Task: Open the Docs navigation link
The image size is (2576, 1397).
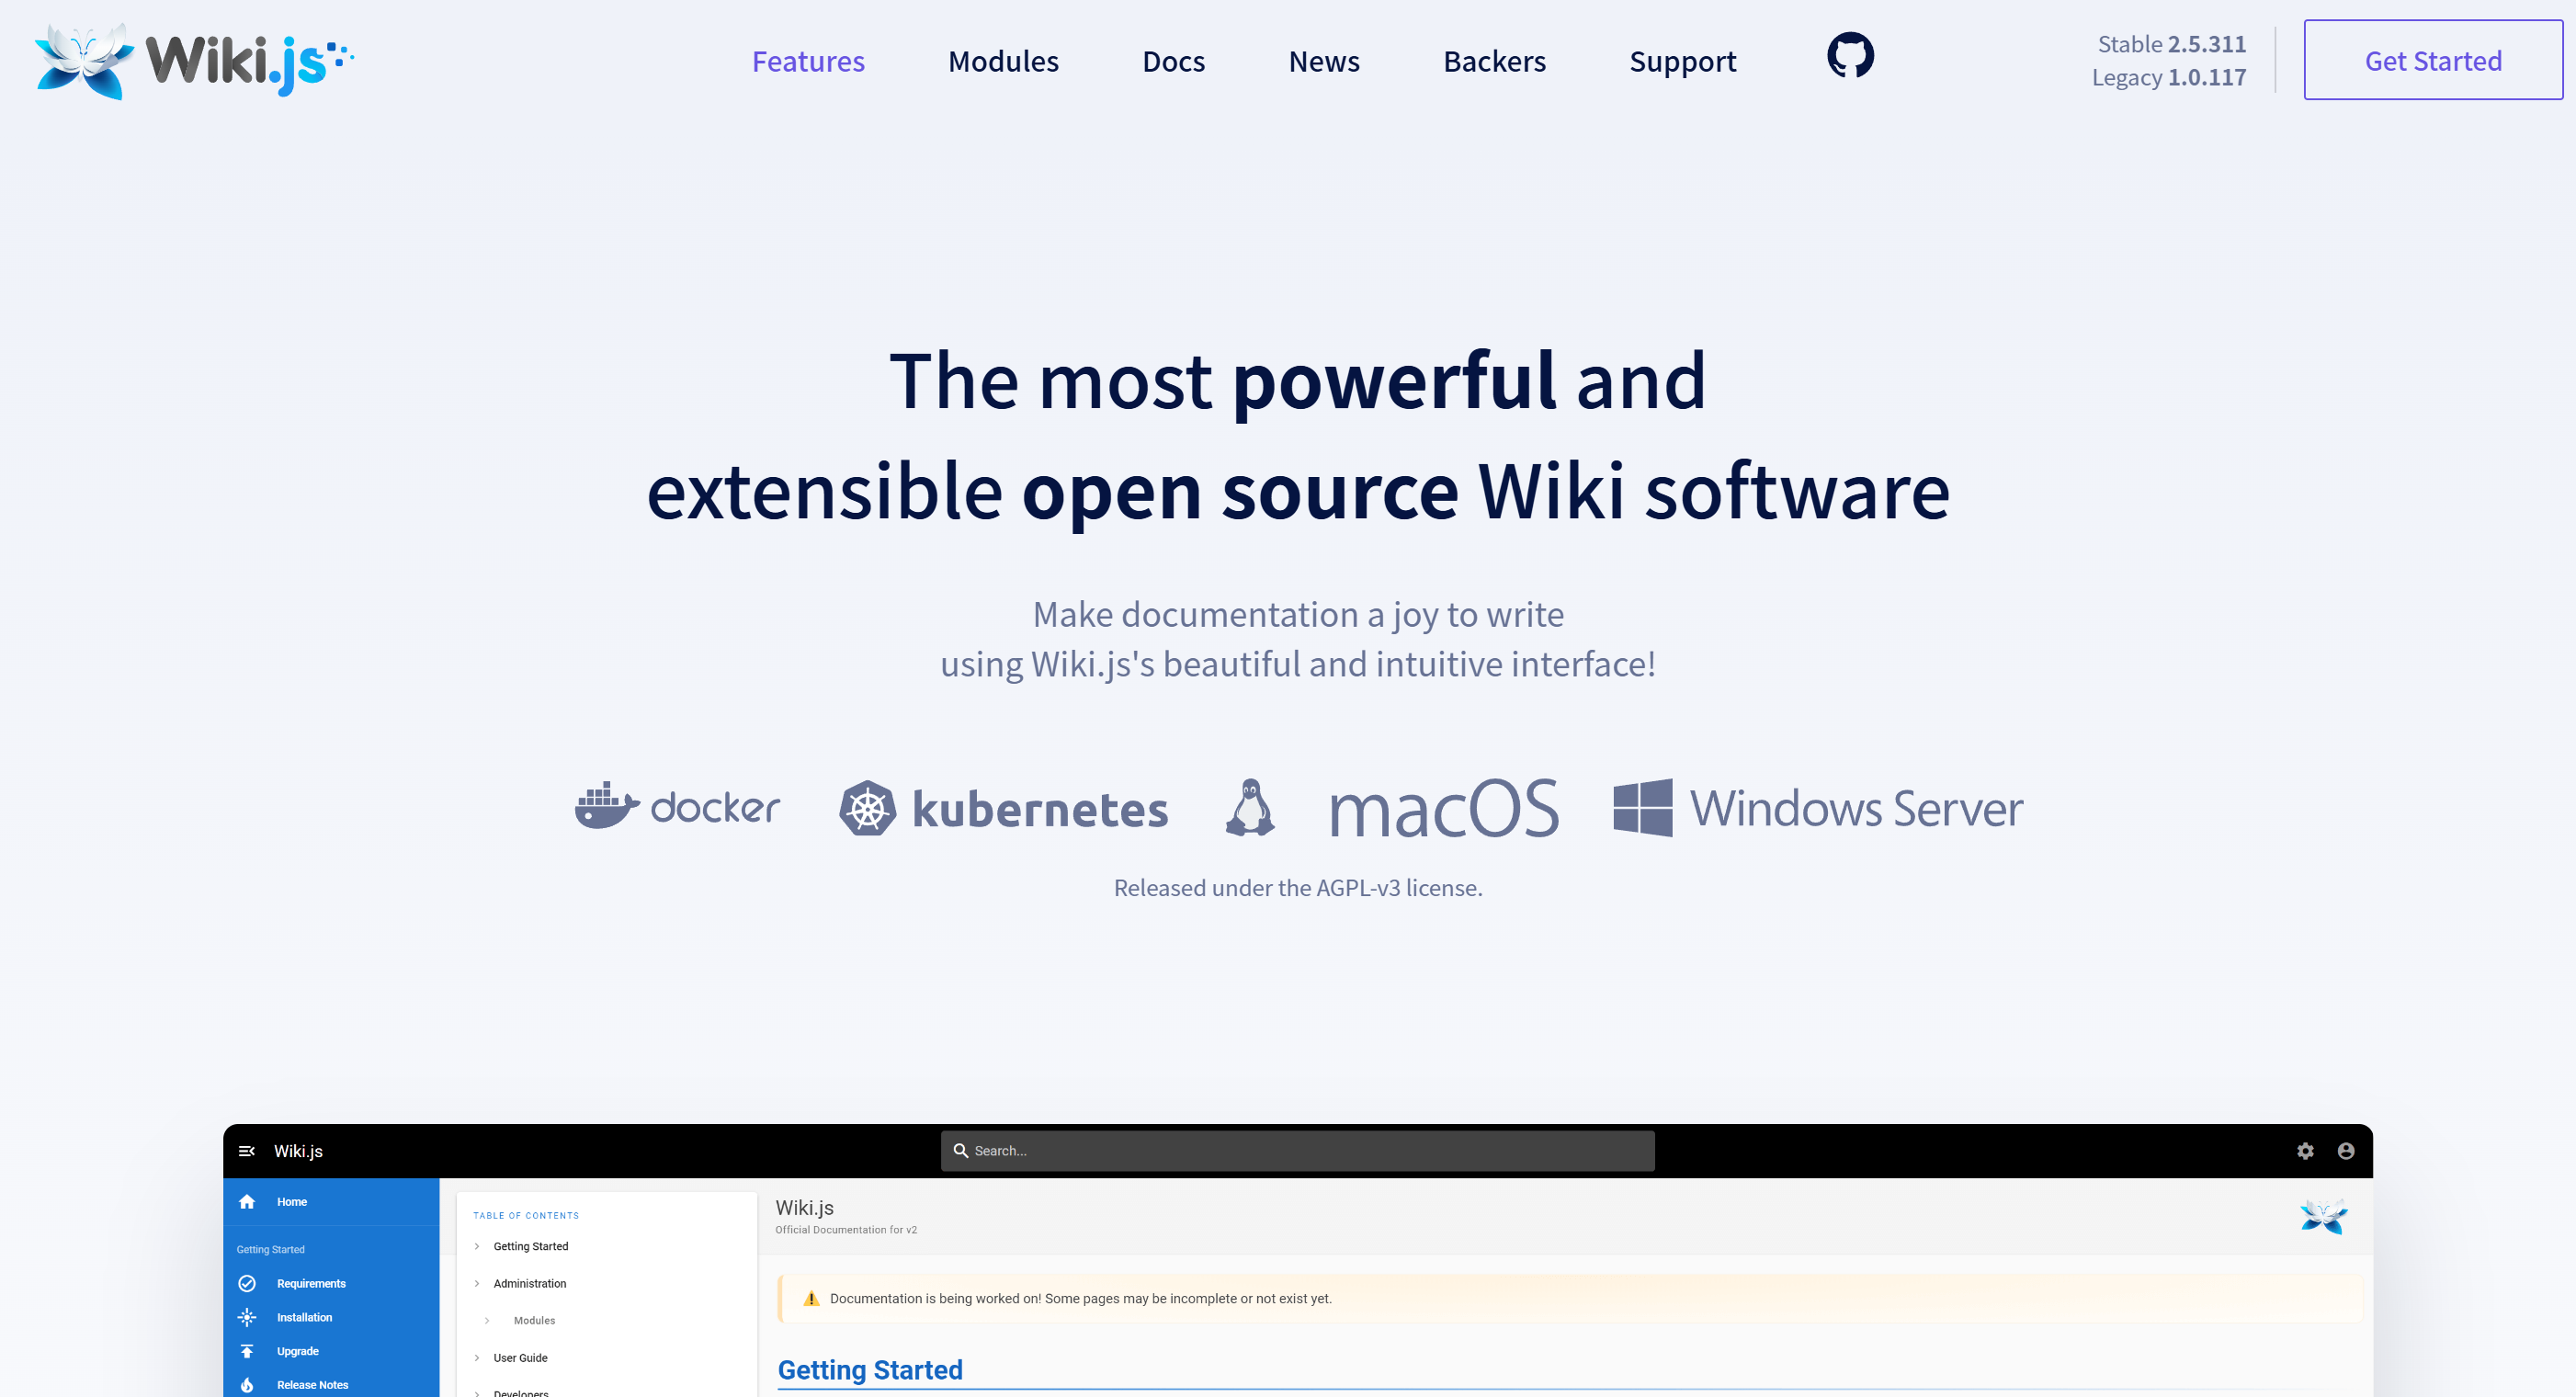Action: coord(1173,62)
